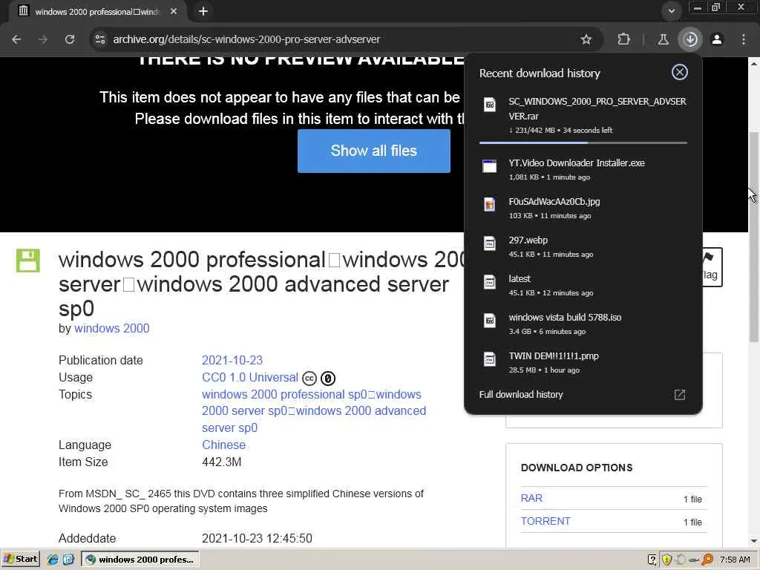This screenshot has width=760, height=570.
Task: Open 297.webp download entry
Action: pyautogui.click(x=583, y=246)
